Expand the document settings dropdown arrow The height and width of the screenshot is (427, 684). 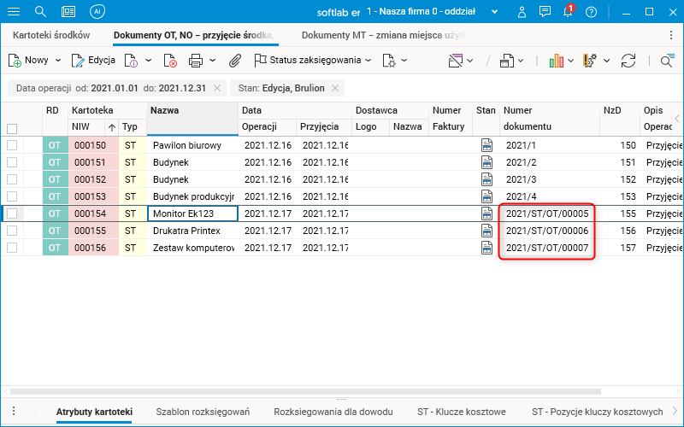coord(404,61)
